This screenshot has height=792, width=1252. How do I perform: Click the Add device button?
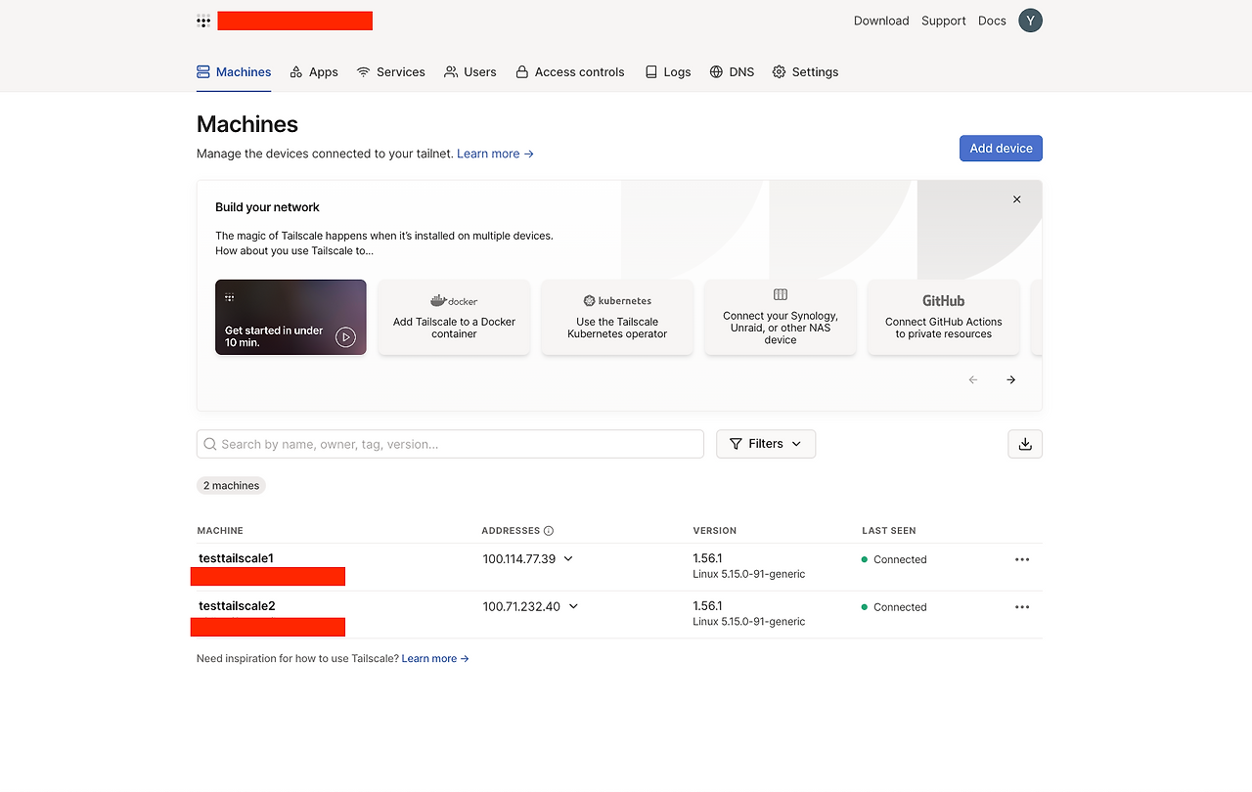1001,148
